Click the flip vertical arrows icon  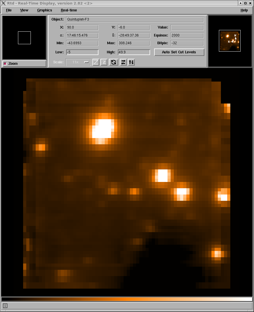tap(131, 62)
